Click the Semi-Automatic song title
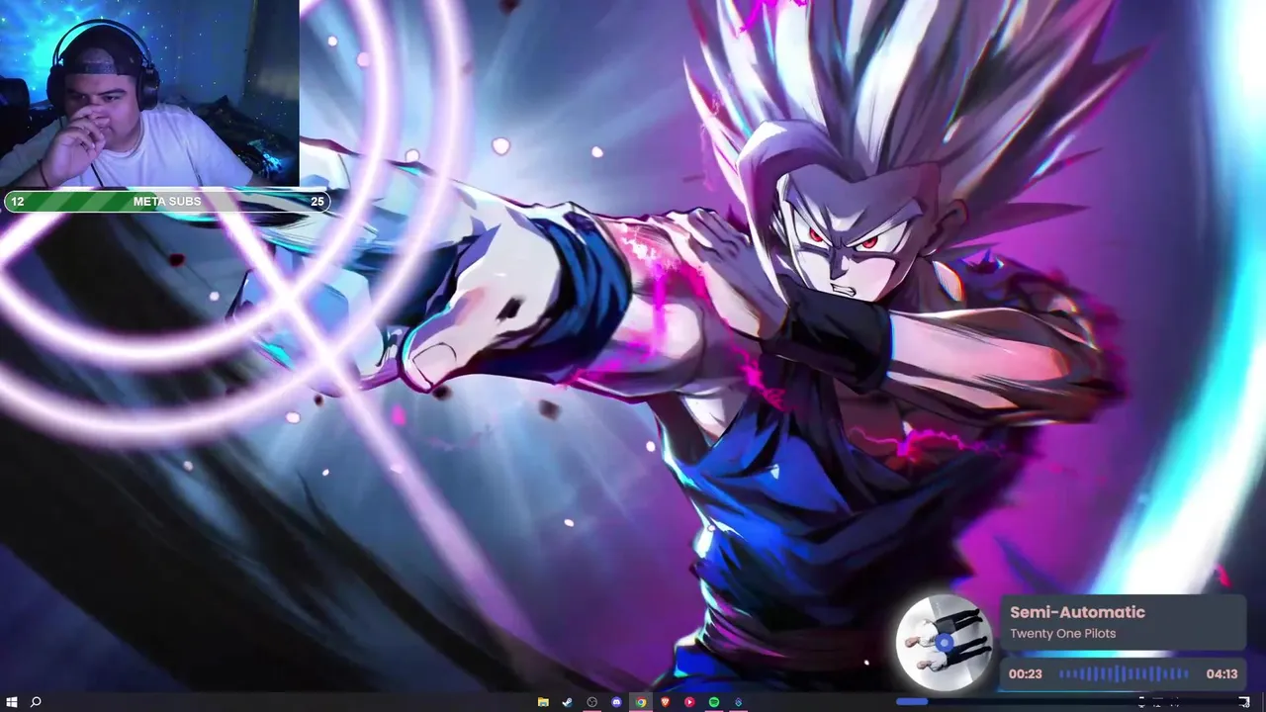The image size is (1266, 712). (x=1077, y=612)
